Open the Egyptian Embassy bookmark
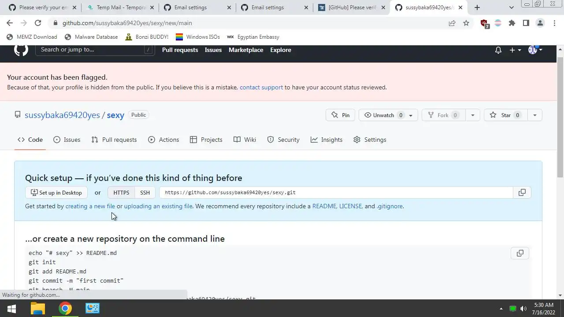This screenshot has height=317, width=564. point(253,37)
